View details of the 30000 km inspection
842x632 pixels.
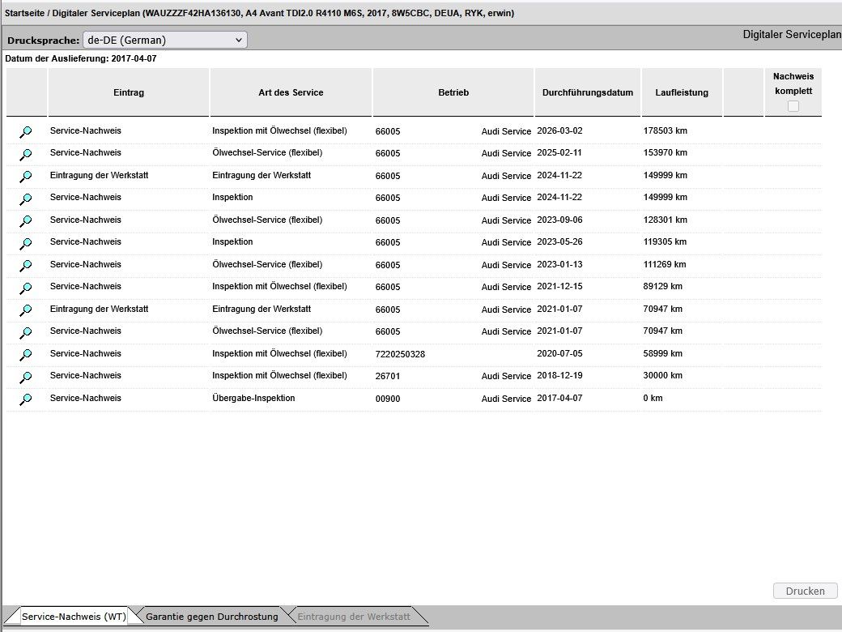26,377
